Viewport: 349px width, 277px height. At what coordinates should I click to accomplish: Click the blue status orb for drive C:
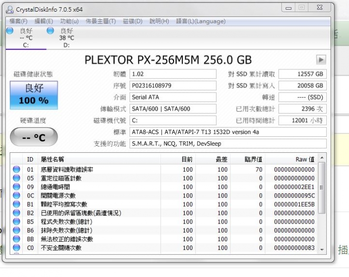10,31
